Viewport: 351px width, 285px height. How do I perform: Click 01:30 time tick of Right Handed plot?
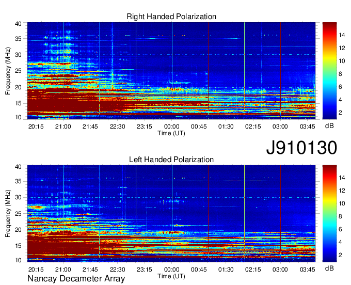point(226,126)
